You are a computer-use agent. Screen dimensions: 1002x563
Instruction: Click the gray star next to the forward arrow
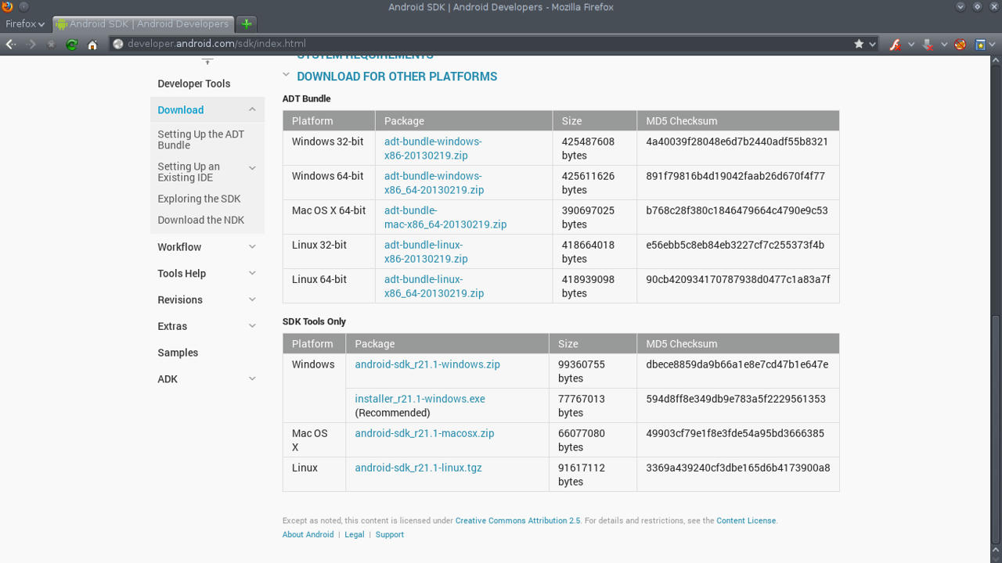[x=52, y=45]
